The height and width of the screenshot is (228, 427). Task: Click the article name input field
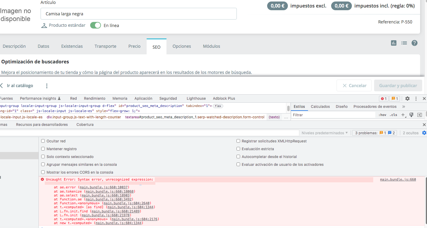(139, 14)
